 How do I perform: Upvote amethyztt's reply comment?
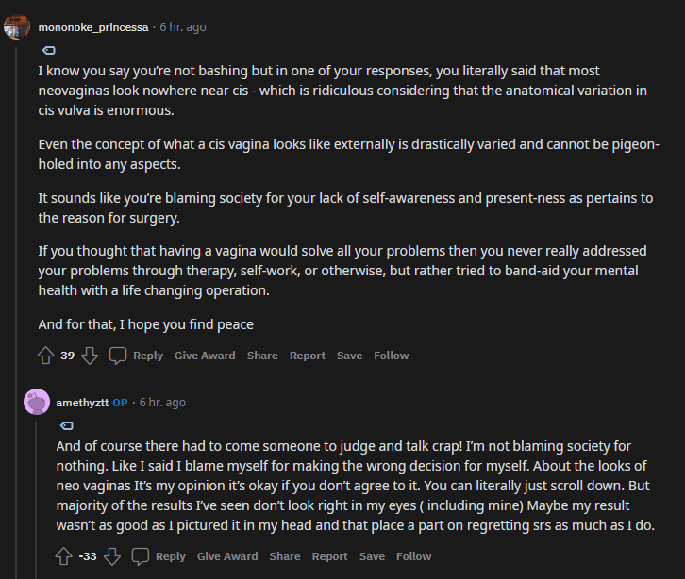point(64,556)
